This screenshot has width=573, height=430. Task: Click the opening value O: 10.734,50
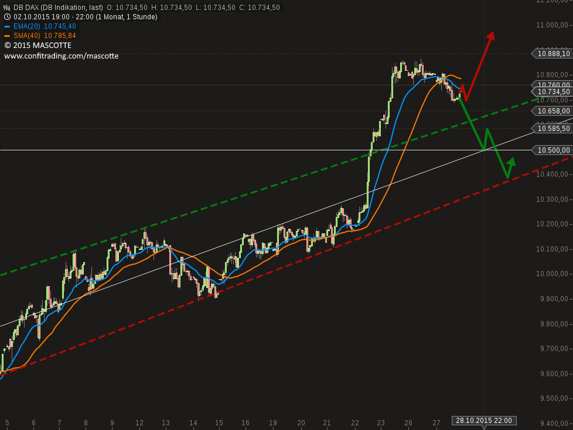127,8
